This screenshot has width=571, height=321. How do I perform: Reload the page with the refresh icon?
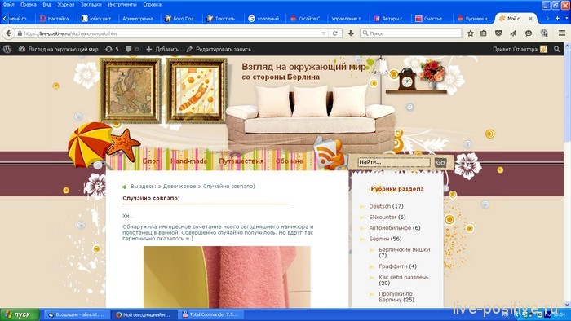tap(335, 33)
